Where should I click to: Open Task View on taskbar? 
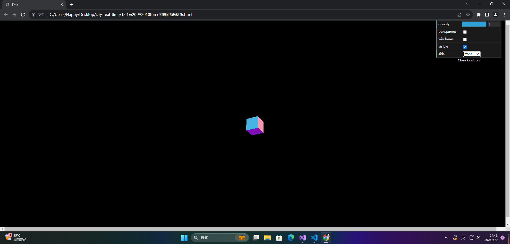(256, 238)
